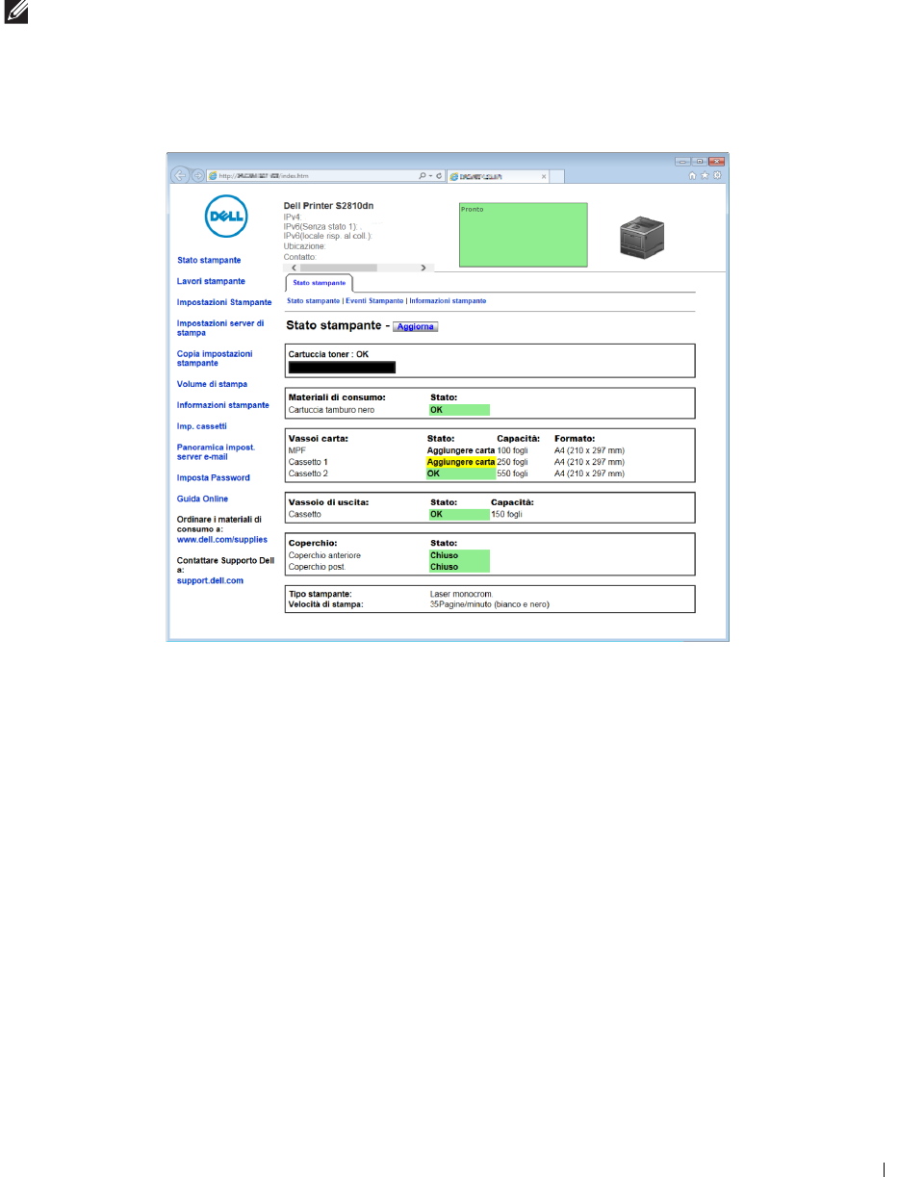This screenshot has height=1177, width=924.
Task: Open Imposta Password link
Action: [214, 477]
